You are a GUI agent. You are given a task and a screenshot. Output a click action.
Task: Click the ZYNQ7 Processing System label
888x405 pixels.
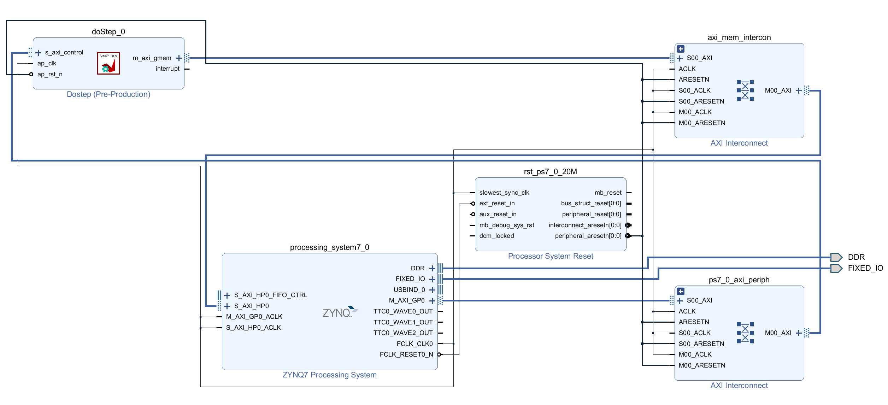[329, 375]
